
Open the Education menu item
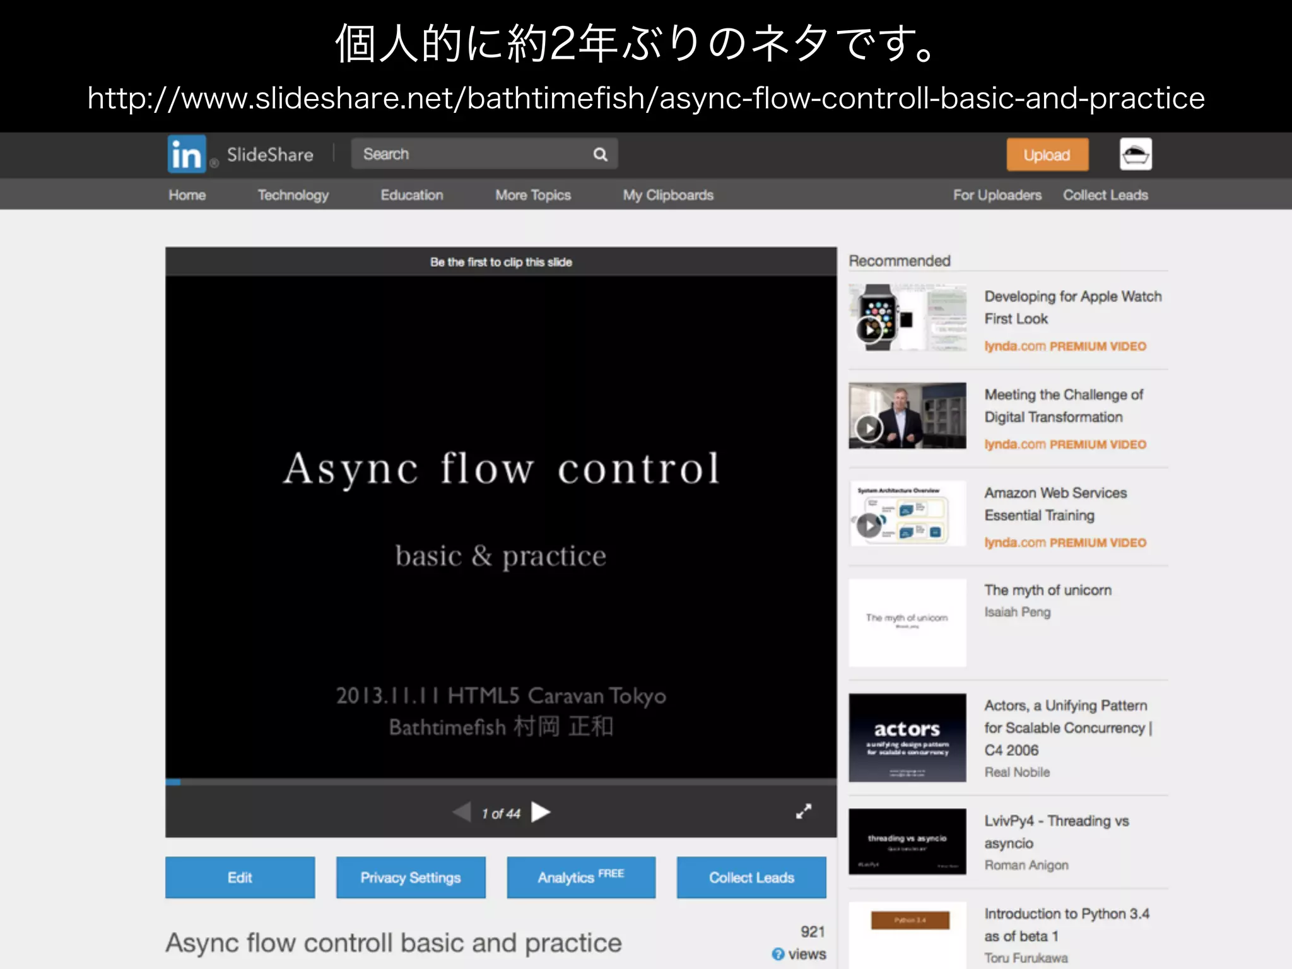click(x=412, y=195)
